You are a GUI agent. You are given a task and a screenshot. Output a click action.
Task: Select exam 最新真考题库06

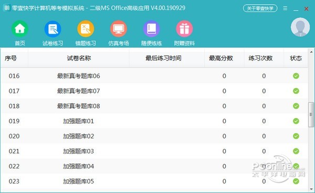[x=79, y=76]
